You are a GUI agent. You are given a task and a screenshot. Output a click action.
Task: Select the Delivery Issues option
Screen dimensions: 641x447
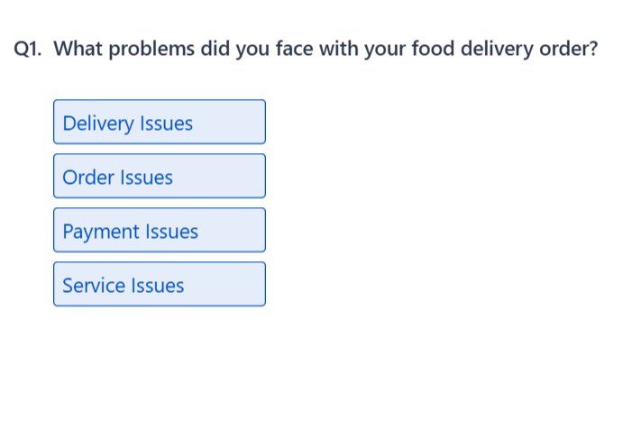[x=159, y=123]
